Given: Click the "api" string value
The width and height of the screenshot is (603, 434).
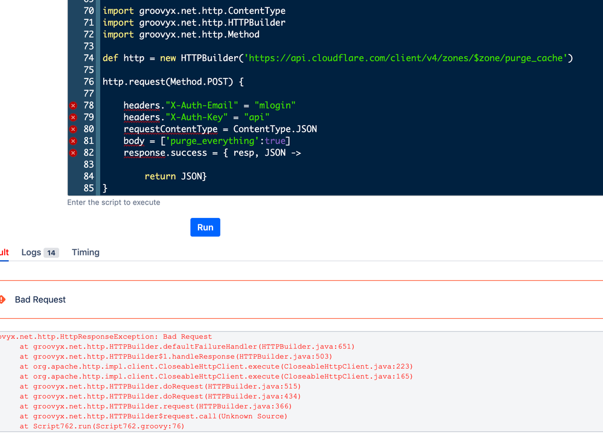Looking at the screenshot, I should 257,117.
